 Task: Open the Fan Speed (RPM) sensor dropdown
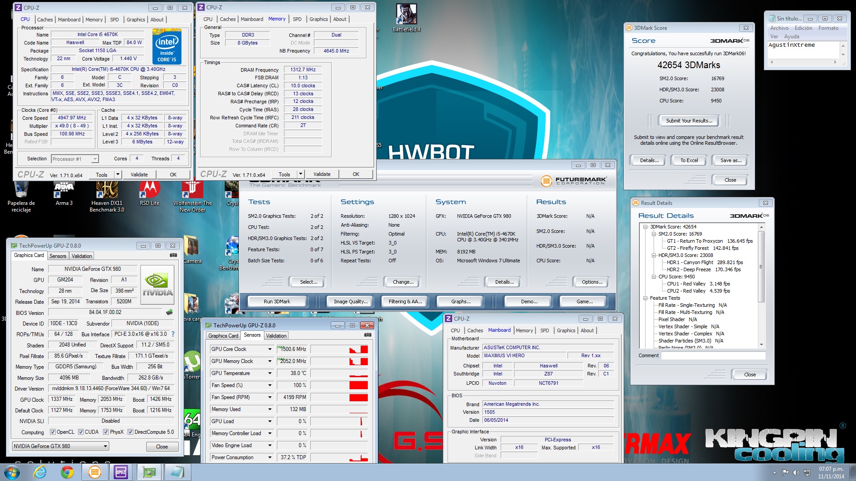tap(270, 397)
